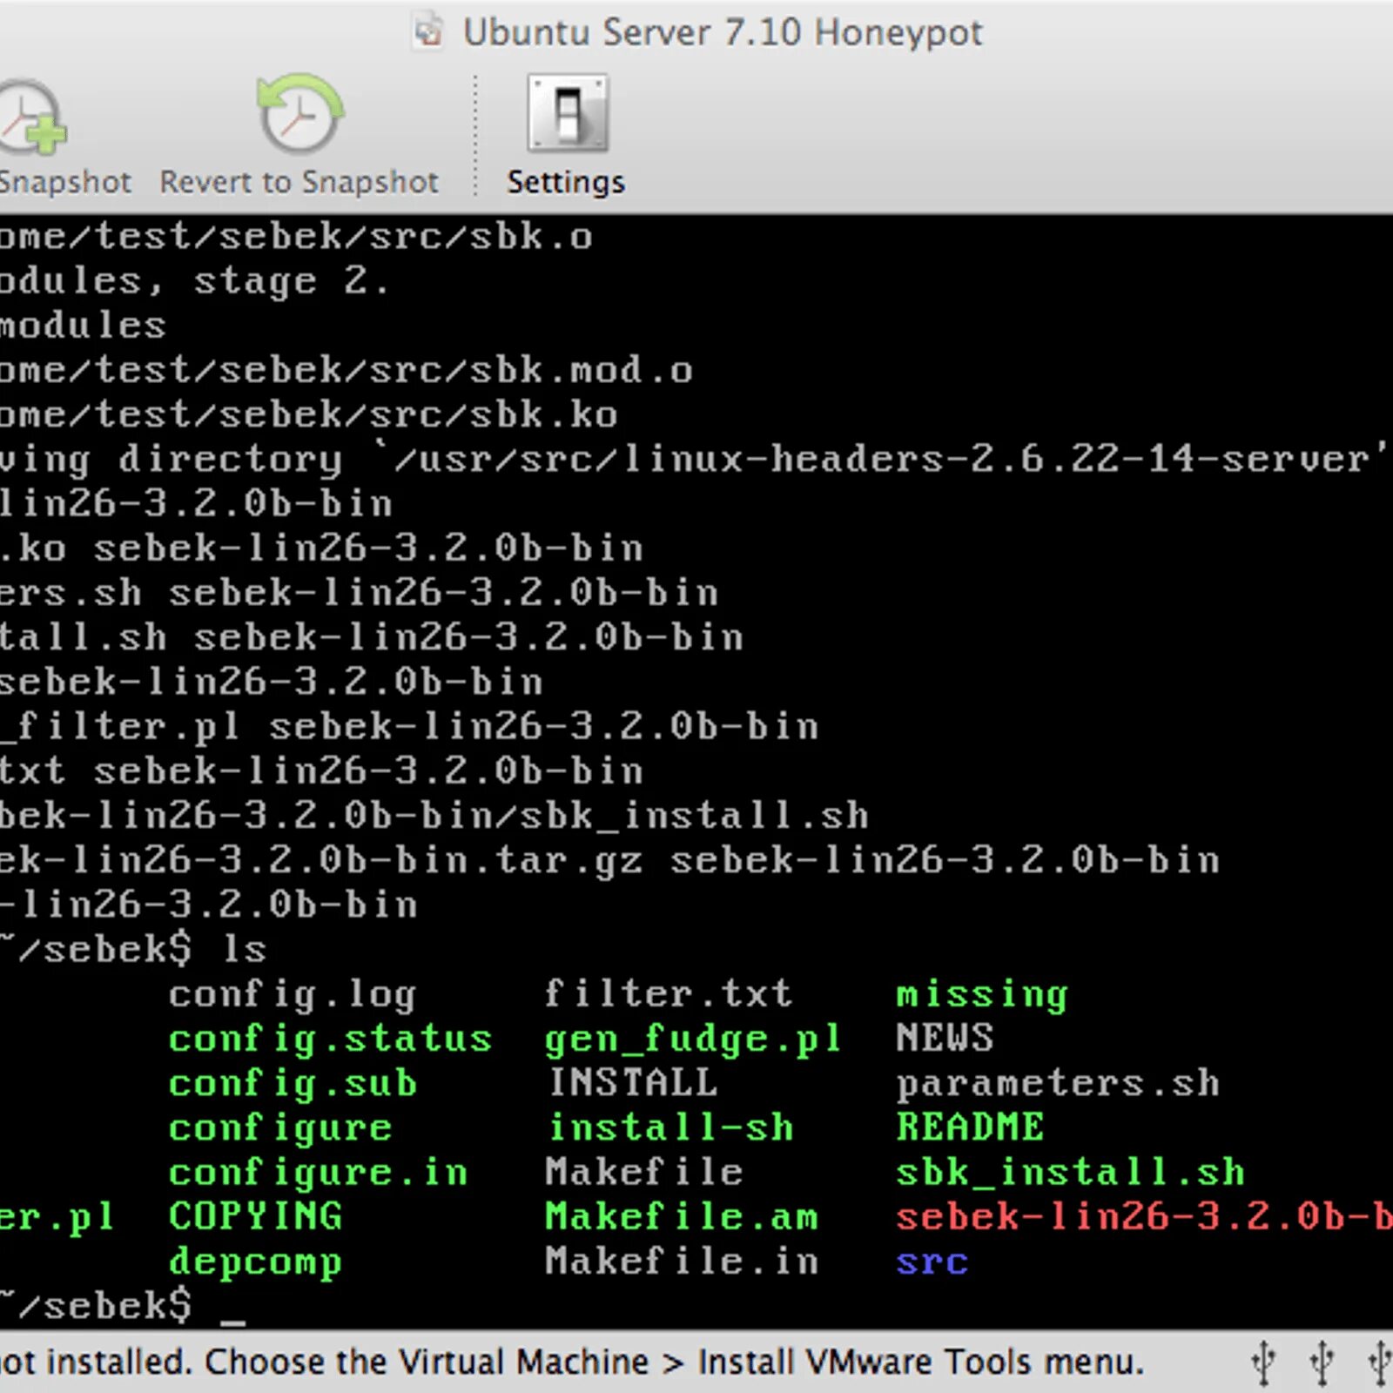Select the green config.status file name
The width and height of the screenshot is (1393, 1393).
point(330,1040)
